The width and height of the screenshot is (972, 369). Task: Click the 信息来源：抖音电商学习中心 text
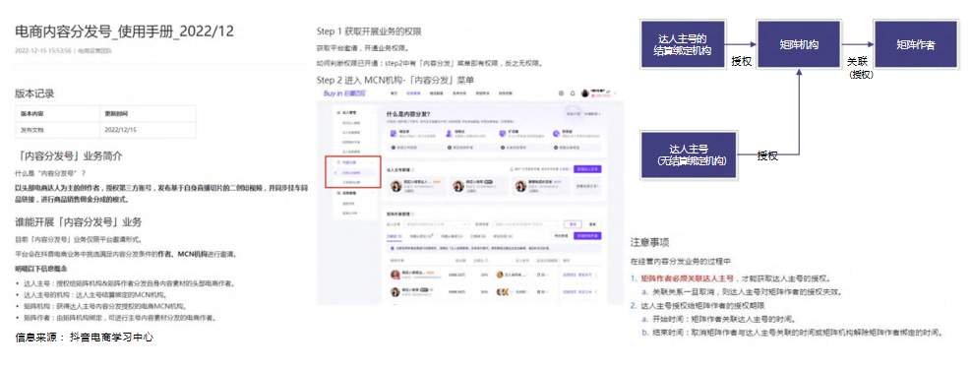point(85,338)
